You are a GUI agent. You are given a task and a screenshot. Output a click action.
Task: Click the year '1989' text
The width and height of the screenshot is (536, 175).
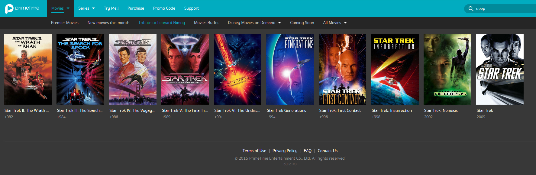coord(166,117)
